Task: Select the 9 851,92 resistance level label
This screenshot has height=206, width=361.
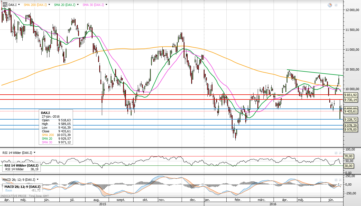Action: [351, 95]
